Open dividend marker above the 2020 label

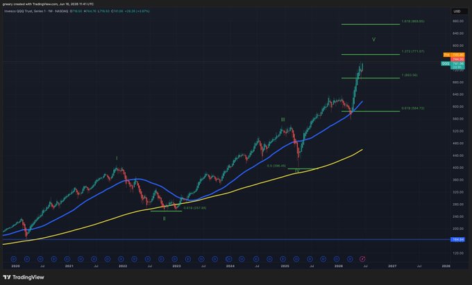coord(14,259)
